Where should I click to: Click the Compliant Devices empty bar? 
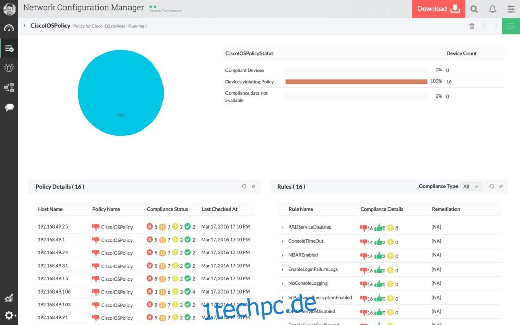tap(356, 70)
